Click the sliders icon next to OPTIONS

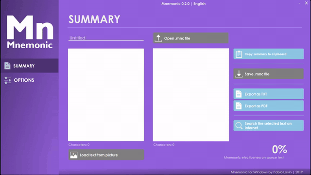click(8, 80)
